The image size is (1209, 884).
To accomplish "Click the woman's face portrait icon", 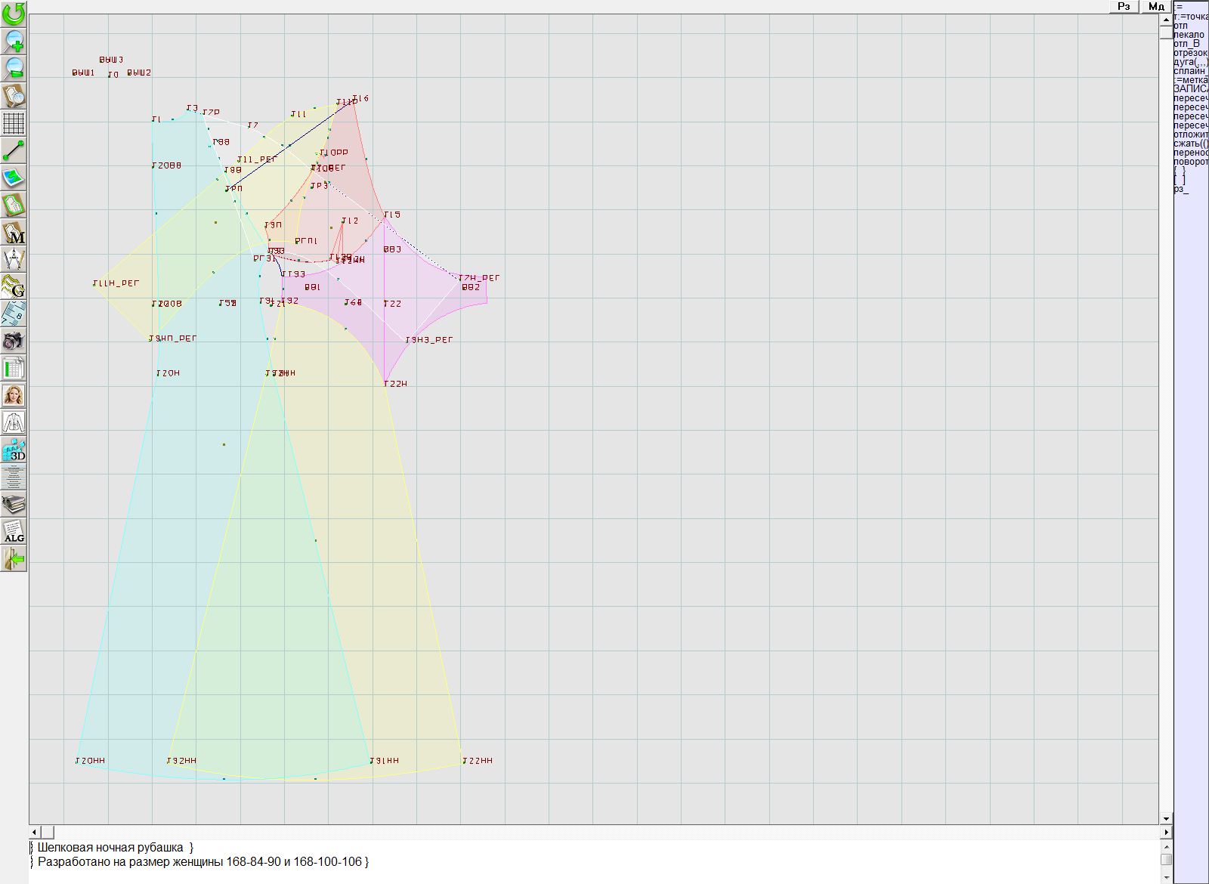I will (14, 395).
